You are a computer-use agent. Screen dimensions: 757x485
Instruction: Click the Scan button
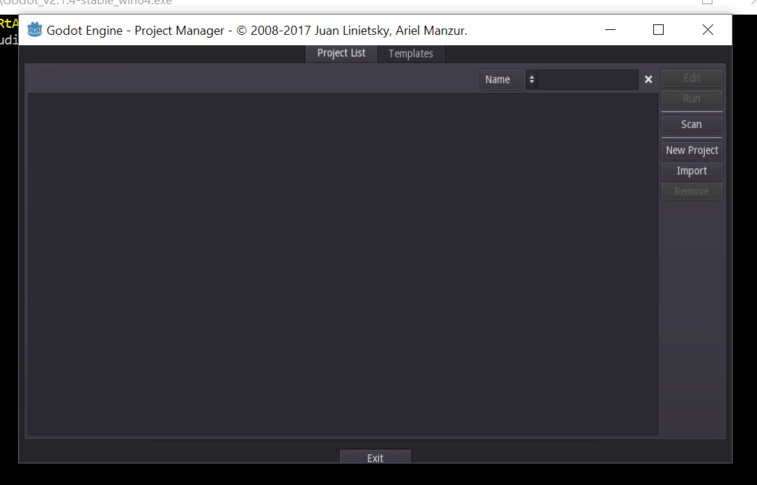pos(691,124)
